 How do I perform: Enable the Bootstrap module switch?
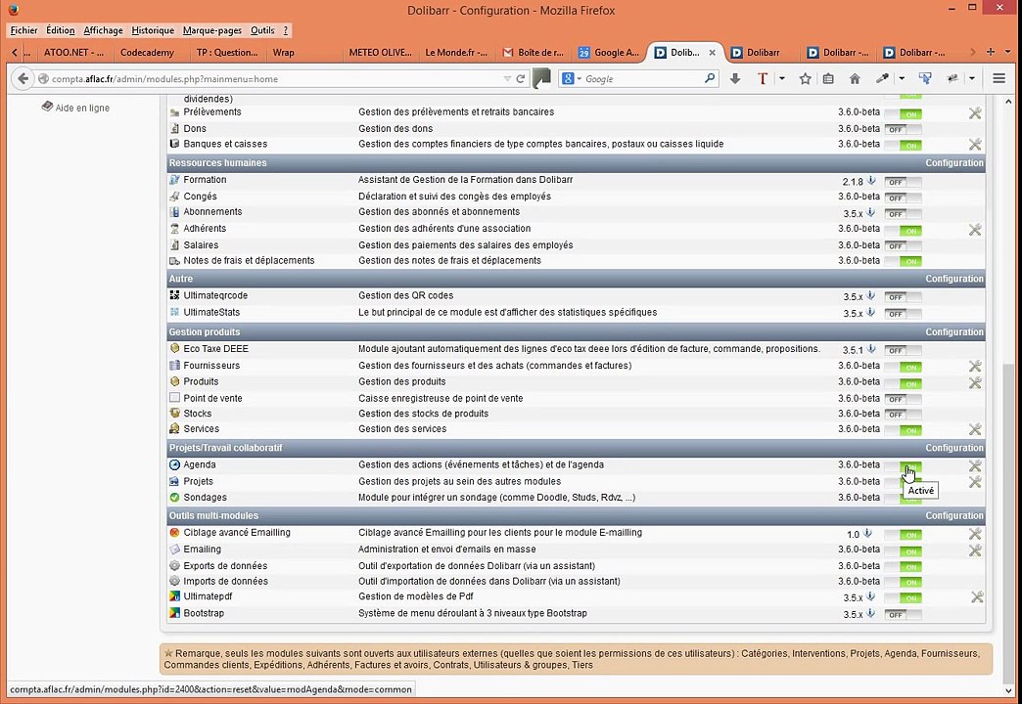tap(904, 615)
